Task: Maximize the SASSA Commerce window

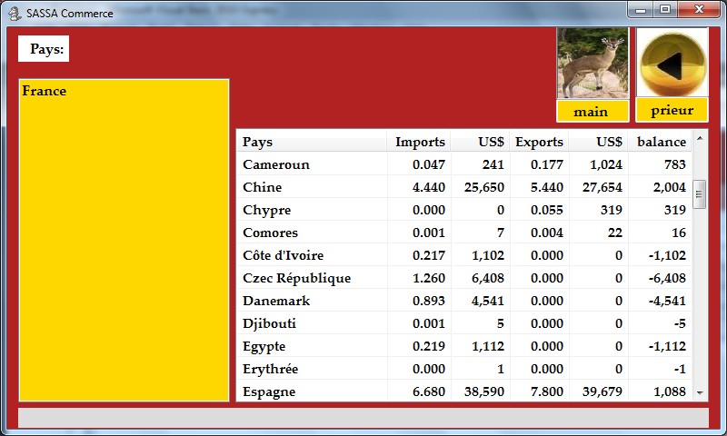Action: pos(666,10)
